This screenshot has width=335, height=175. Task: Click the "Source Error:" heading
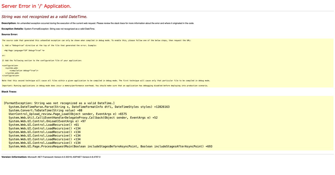click(10, 34)
